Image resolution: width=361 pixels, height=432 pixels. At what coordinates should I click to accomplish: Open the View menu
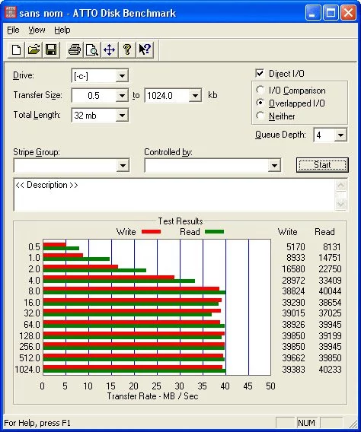click(37, 30)
